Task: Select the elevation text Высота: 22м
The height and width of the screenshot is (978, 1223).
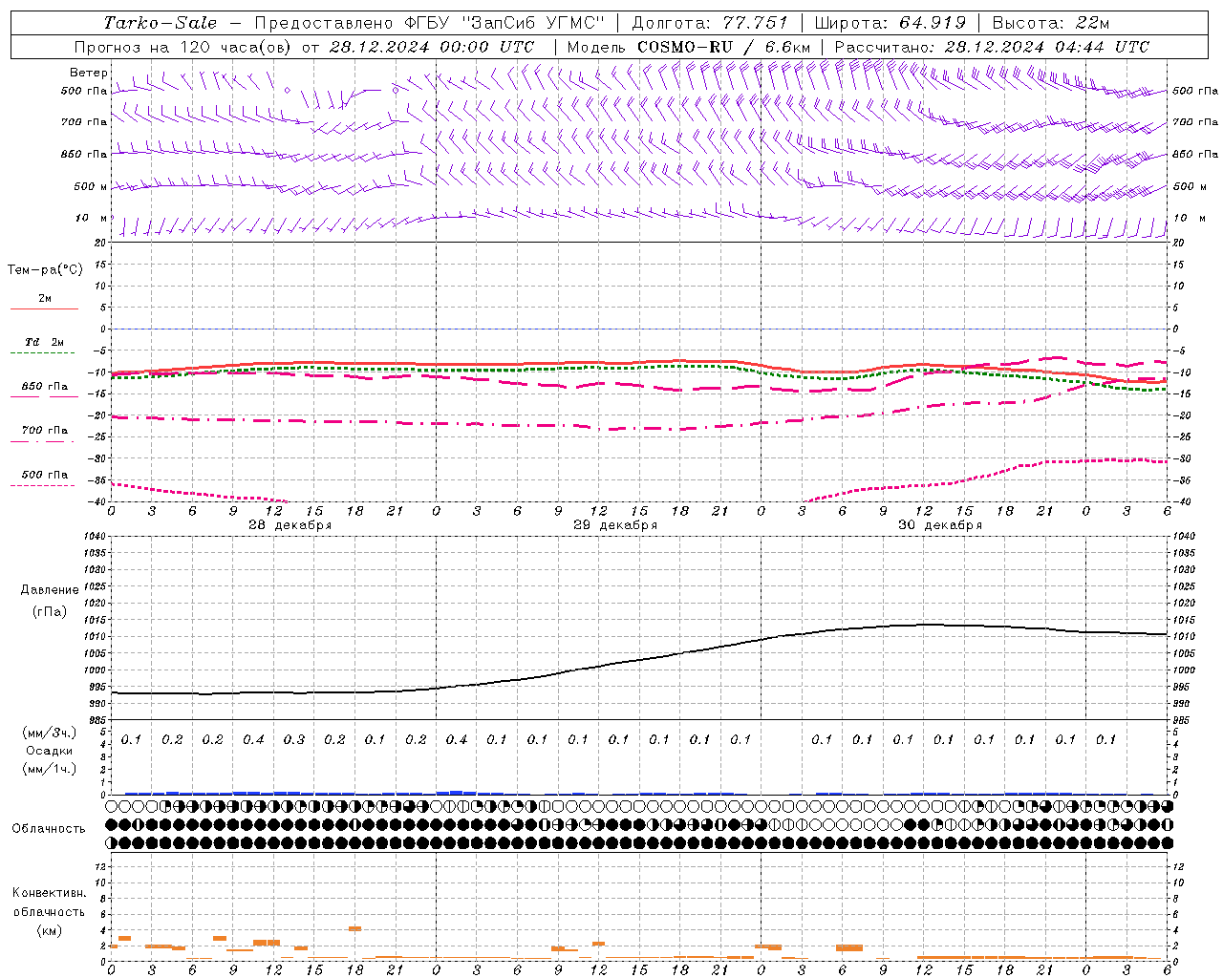Action: click(1051, 23)
